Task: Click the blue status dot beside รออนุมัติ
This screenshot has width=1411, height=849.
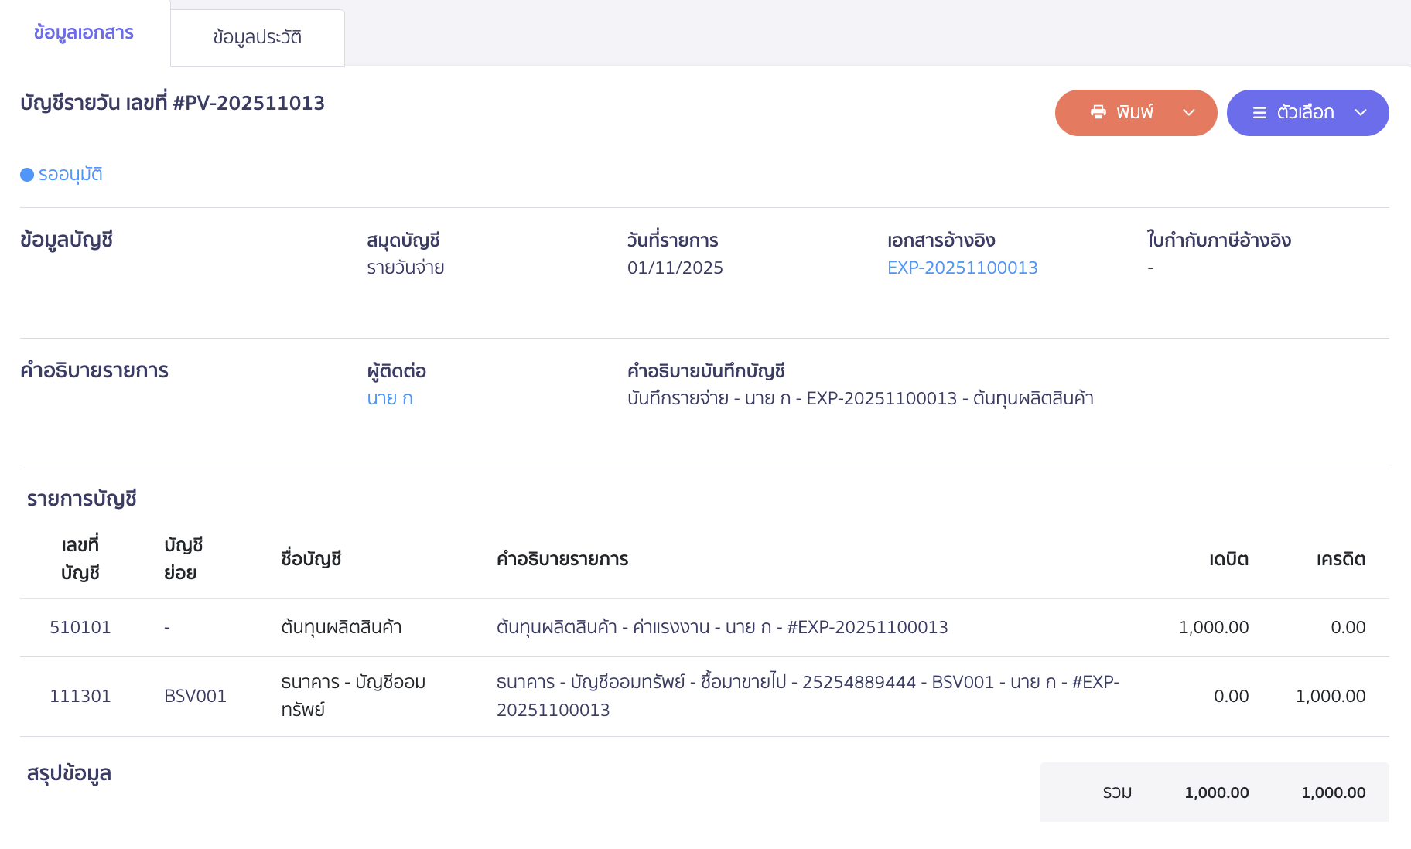Action: [x=26, y=174]
